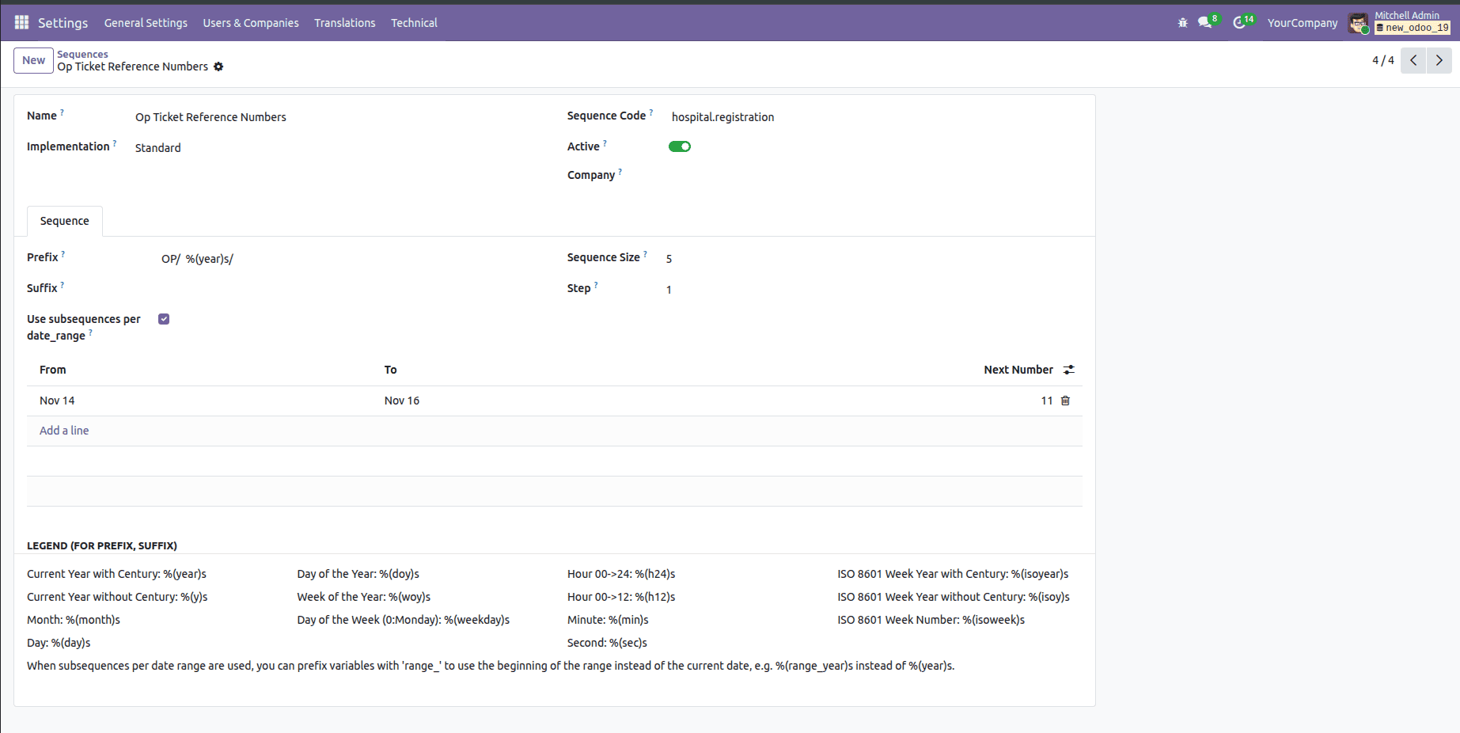Image resolution: width=1460 pixels, height=733 pixels.
Task: Go to the previous record with the left arrow
Action: click(x=1413, y=60)
